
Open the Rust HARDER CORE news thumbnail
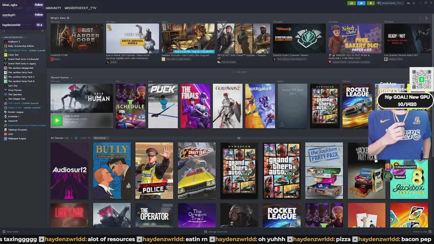pyautogui.click(x=77, y=38)
